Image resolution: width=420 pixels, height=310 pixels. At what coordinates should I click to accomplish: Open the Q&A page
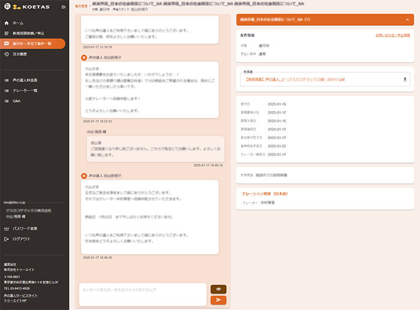click(17, 101)
